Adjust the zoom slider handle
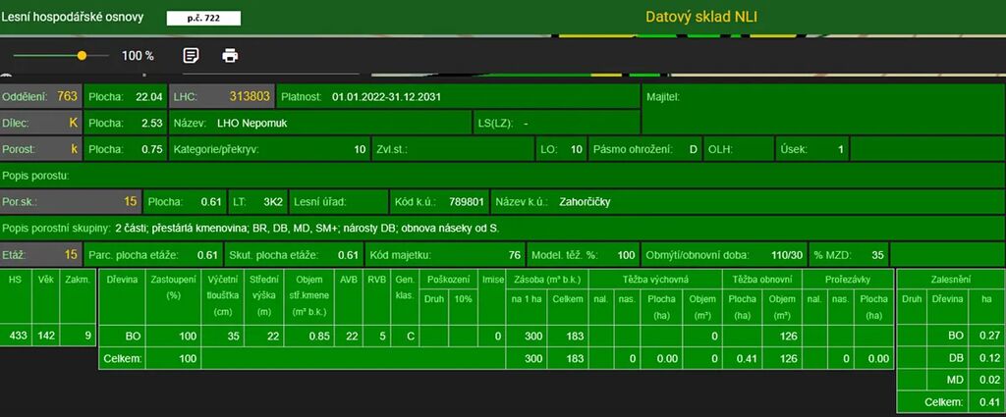 pyautogui.click(x=82, y=56)
